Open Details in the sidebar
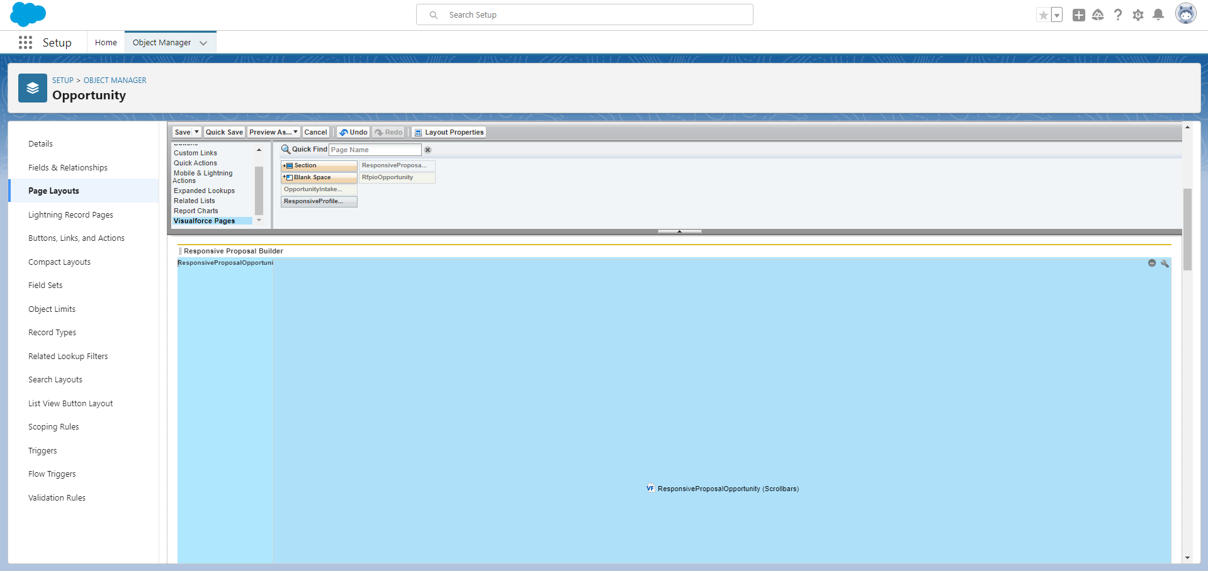1208x571 pixels. 84,144
